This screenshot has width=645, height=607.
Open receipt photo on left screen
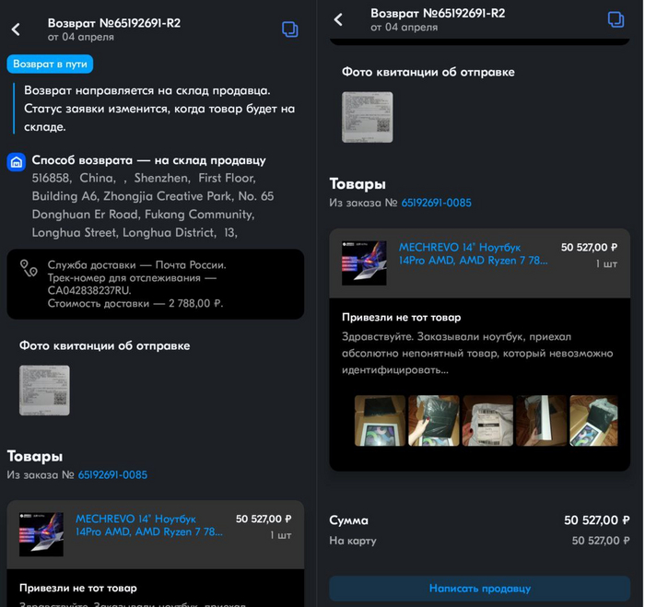click(x=44, y=391)
